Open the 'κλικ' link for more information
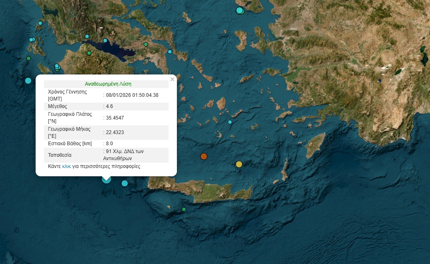This screenshot has width=430, height=264. (x=66, y=166)
